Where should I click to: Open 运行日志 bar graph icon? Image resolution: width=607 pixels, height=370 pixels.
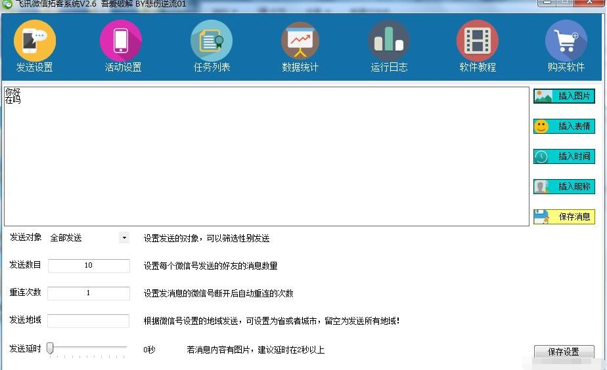click(x=389, y=41)
